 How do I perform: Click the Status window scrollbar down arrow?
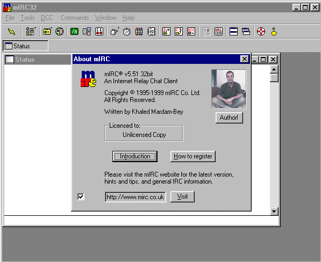[x=274, y=211]
